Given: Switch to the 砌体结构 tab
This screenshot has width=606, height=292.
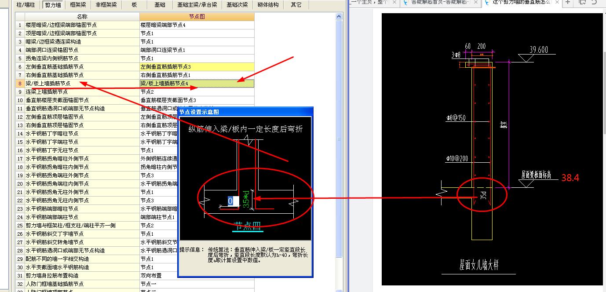Looking at the screenshot, I should coord(268,5).
